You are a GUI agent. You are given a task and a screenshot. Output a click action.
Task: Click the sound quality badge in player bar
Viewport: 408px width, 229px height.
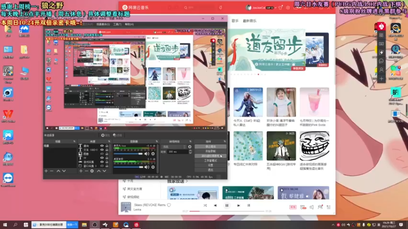pos(293,207)
